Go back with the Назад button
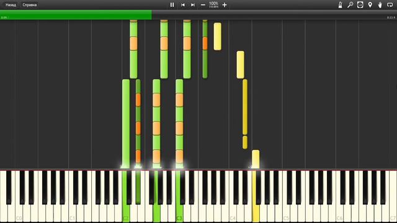 [x=11, y=5]
